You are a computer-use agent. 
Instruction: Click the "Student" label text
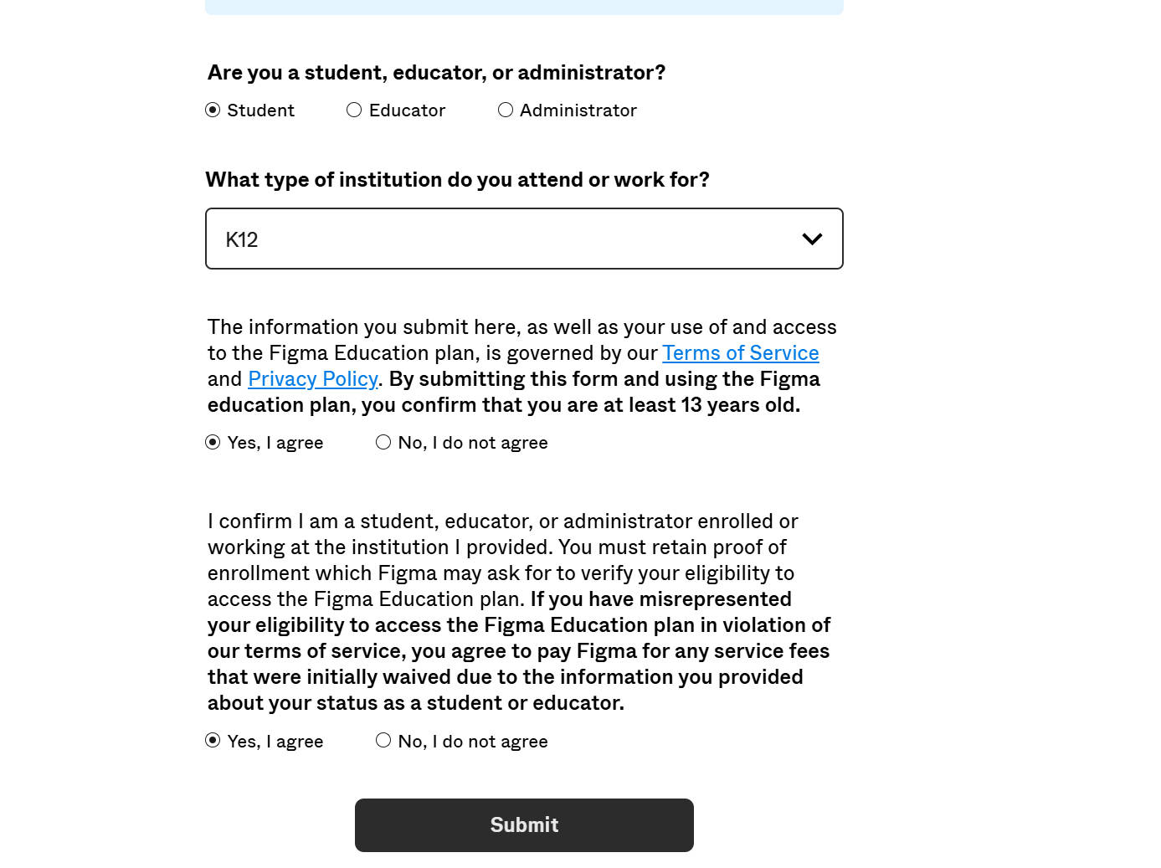tap(260, 110)
